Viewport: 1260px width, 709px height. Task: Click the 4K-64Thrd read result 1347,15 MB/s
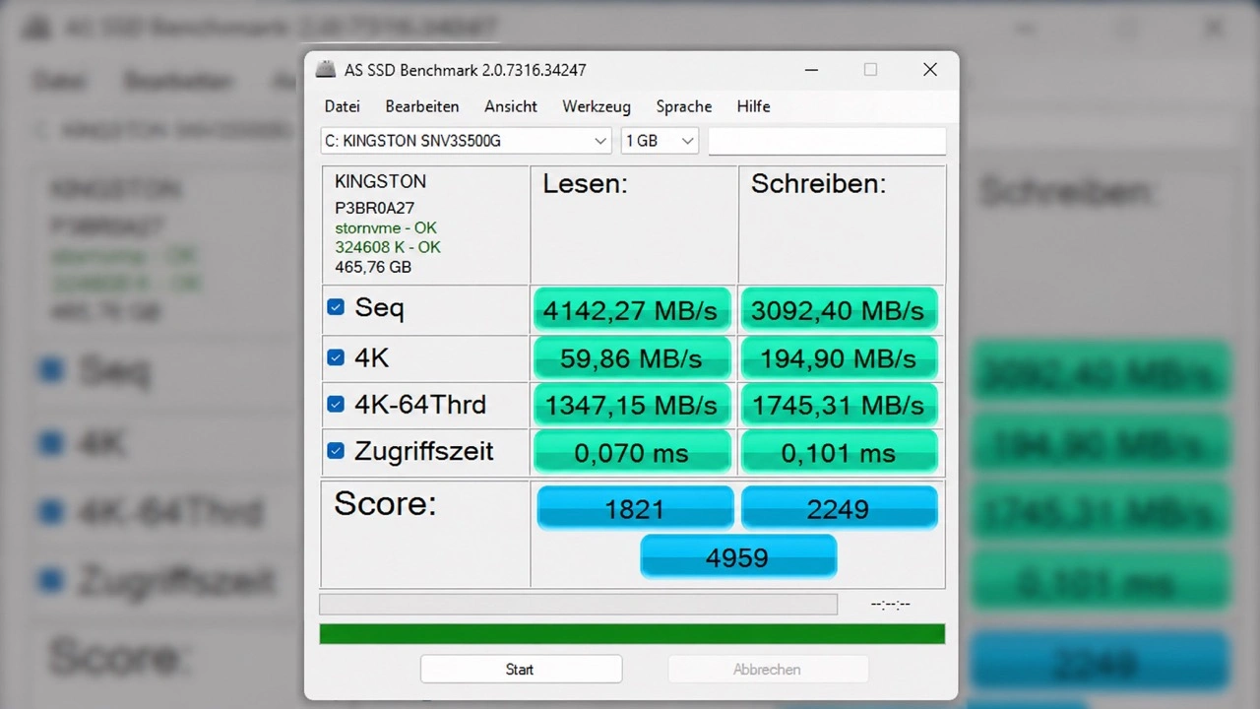631,405
